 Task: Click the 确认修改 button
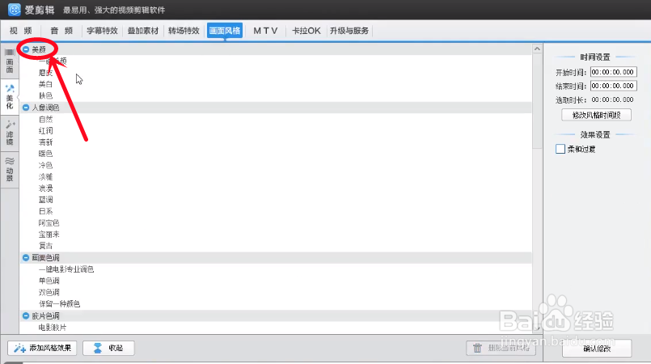597,349
